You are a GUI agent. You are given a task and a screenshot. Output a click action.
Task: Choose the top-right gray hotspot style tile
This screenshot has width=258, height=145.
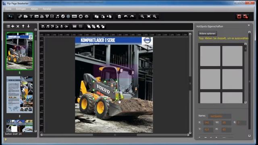tap(232, 56)
